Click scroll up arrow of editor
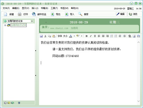Screen dimensions: 143x108 (x=138, y=42)
